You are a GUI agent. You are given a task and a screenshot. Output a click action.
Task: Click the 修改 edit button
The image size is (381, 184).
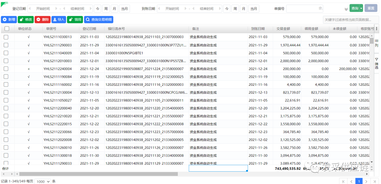coord(25,19)
